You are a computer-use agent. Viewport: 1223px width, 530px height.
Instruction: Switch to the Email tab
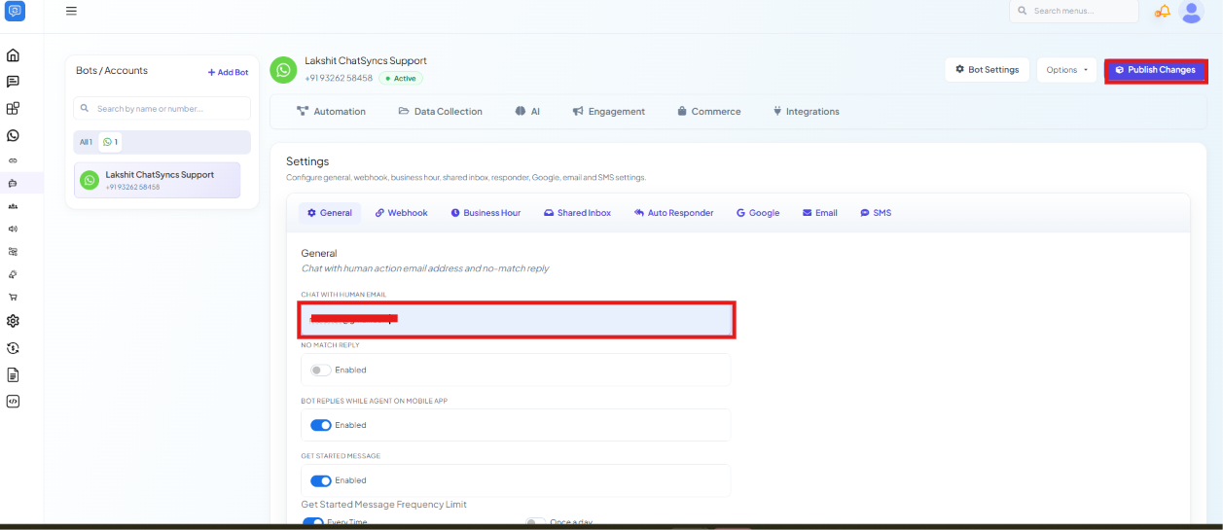(820, 213)
